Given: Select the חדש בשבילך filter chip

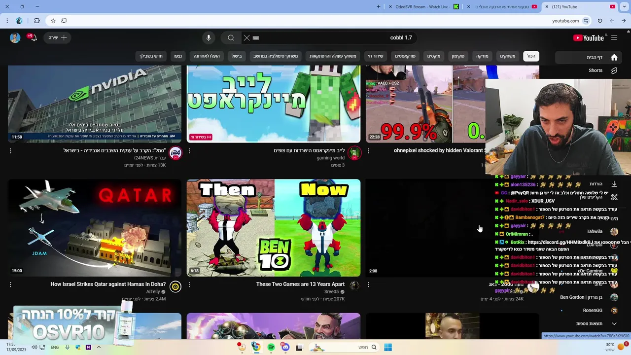Looking at the screenshot, I should (151, 56).
